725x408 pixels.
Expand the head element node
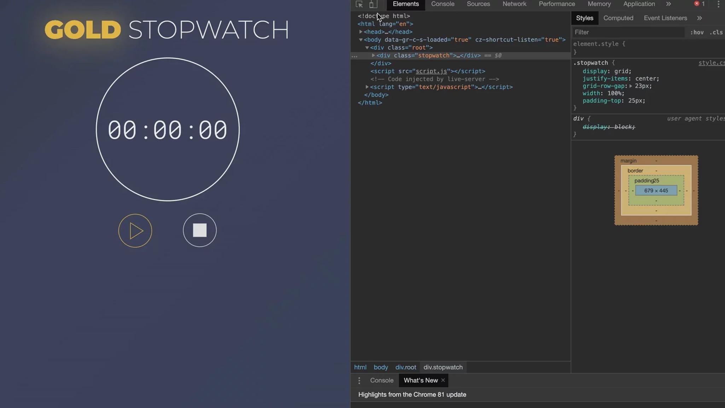coord(361,32)
